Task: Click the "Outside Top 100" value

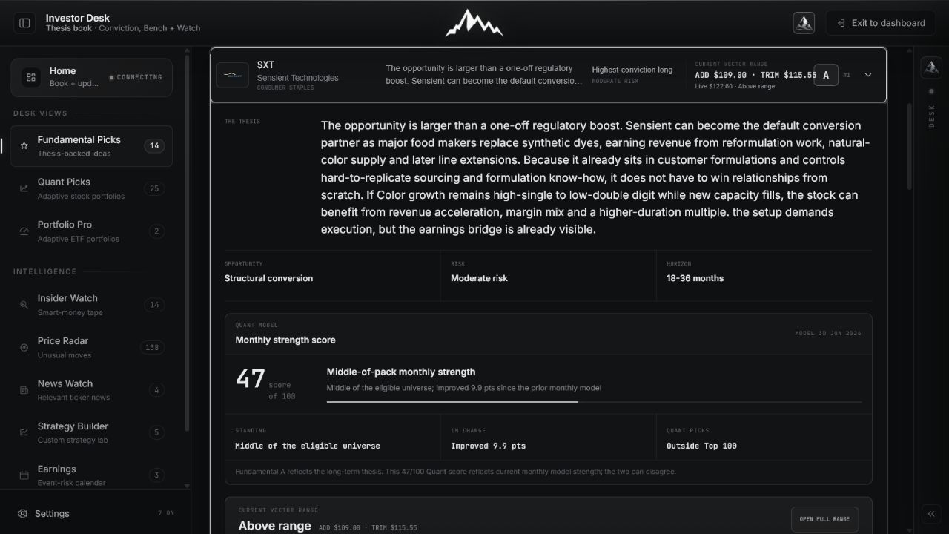Action: 701,446
